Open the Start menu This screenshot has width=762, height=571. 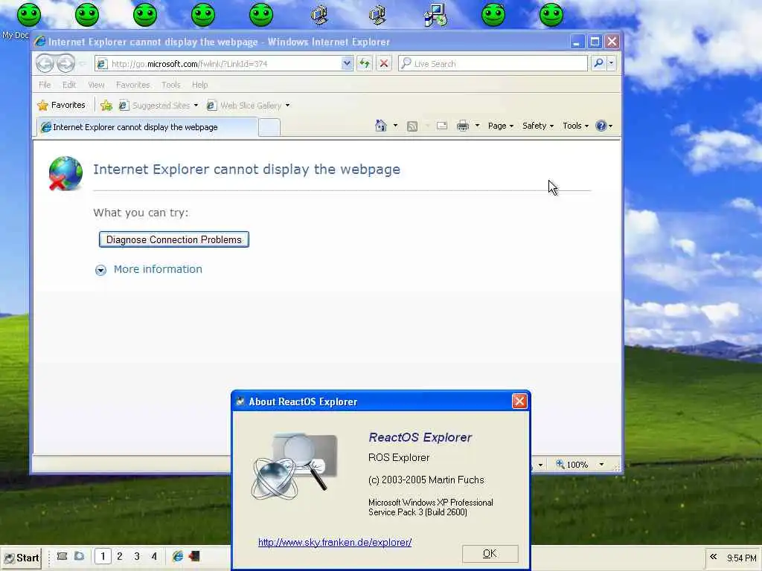click(22, 558)
